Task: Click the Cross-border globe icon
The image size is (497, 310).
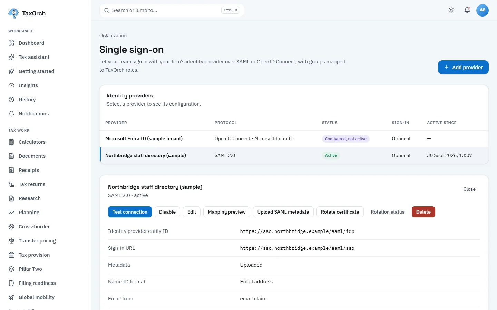Action: coord(11,227)
